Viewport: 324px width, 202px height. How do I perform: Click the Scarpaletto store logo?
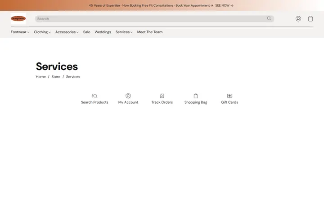[x=18, y=18]
